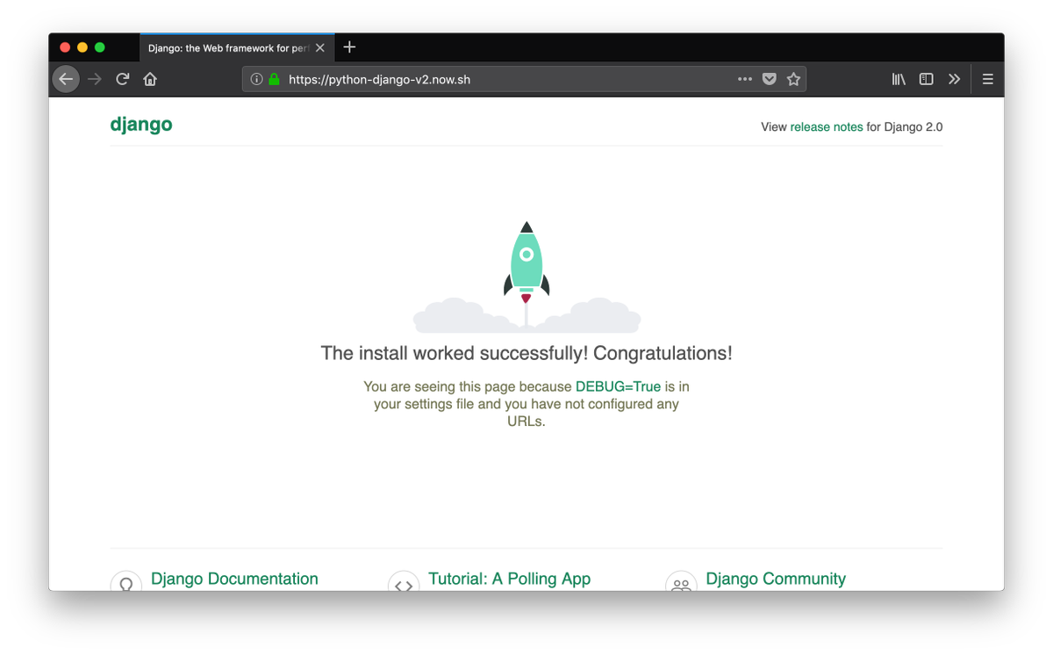The width and height of the screenshot is (1053, 655).
Task: Bookmark this page with the star icon
Action: 793,79
